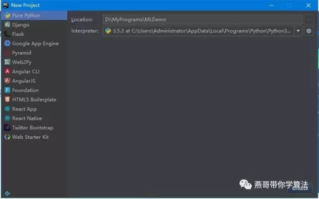319x199 pixels.
Task: Open interpreter settings gear icon
Action: pyautogui.click(x=309, y=31)
